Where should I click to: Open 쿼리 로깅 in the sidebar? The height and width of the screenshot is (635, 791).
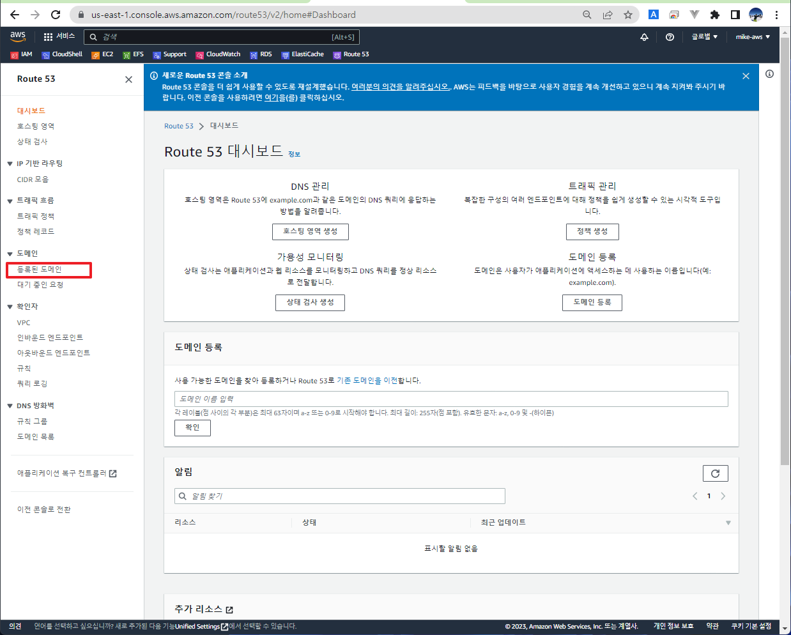tap(32, 384)
